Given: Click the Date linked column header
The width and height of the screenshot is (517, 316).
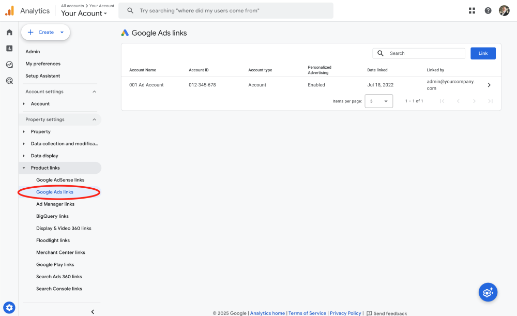Looking at the screenshot, I should [x=377, y=70].
